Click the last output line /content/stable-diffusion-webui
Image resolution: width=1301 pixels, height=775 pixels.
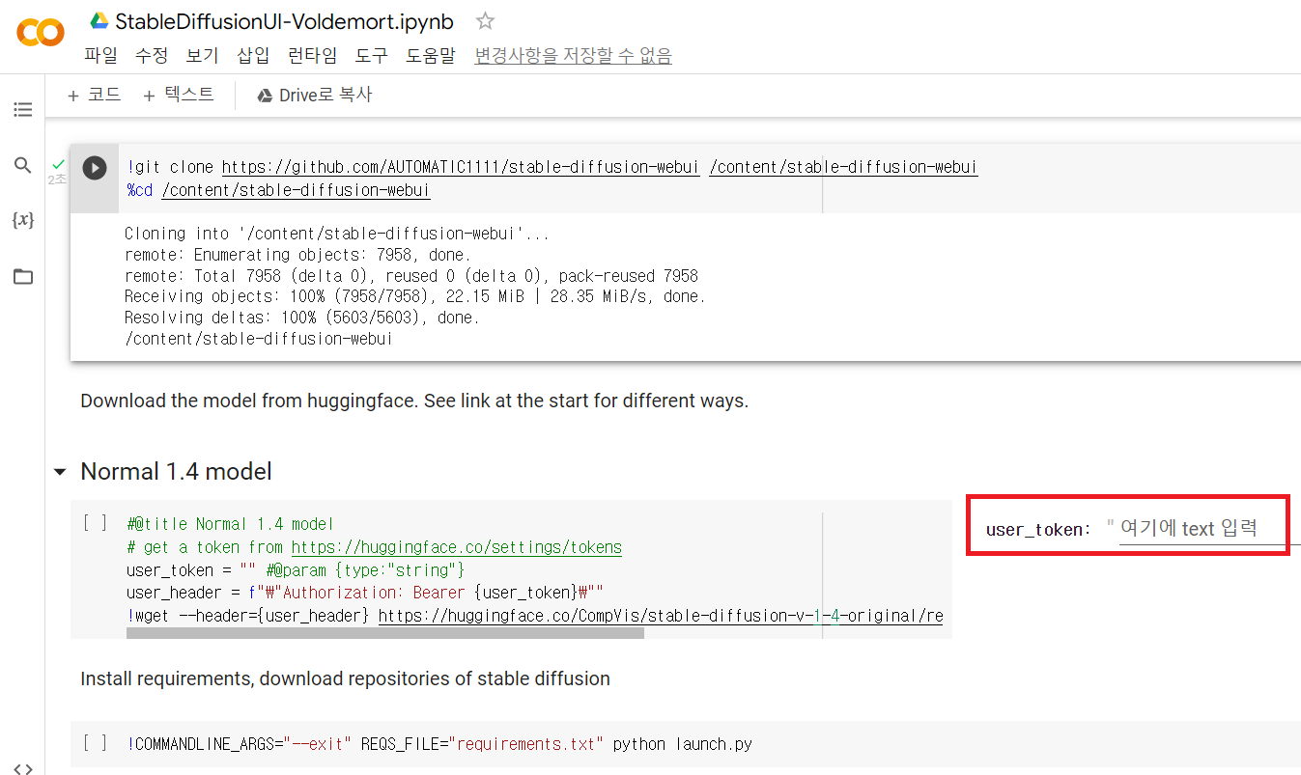pyautogui.click(x=258, y=339)
